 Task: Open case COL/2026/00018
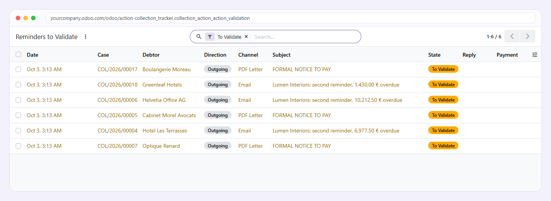click(117, 85)
